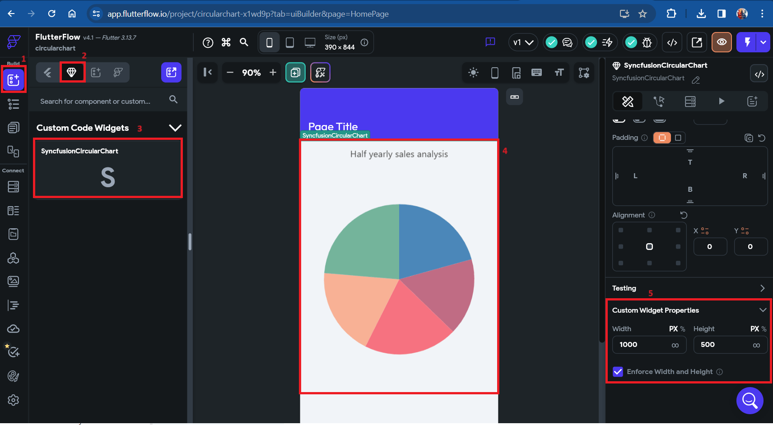This screenshot has width=773, height=425.
Task: Toggle all-sides padding mode
Action: coord(662,138)
